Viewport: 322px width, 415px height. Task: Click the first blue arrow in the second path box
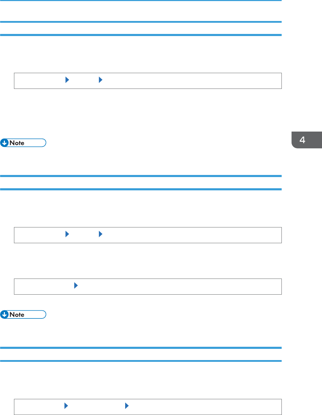click(x=67, y=234)
